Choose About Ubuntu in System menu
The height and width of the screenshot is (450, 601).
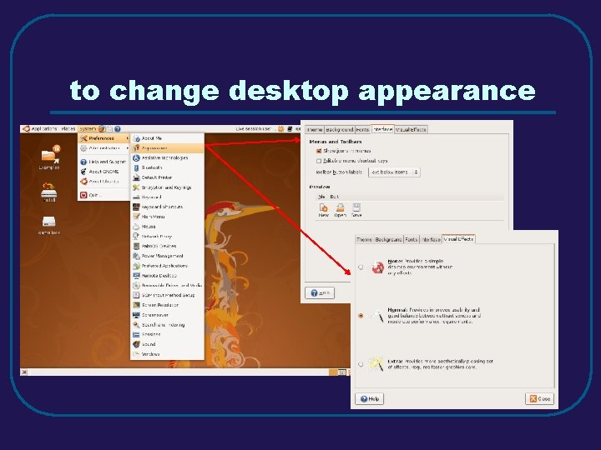point(104,182)
